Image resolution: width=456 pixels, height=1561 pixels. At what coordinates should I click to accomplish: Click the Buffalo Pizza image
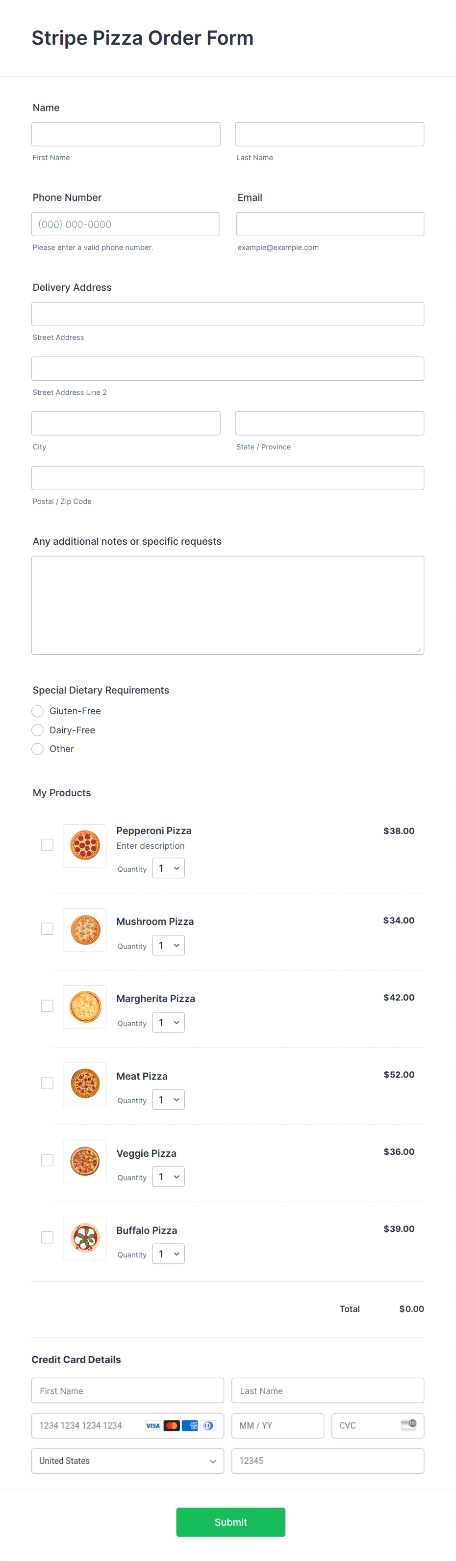click(x=84, y=1238)
